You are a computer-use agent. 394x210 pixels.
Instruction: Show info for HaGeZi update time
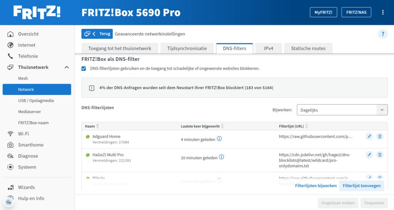pyautogui.click(x=221, y=157)
